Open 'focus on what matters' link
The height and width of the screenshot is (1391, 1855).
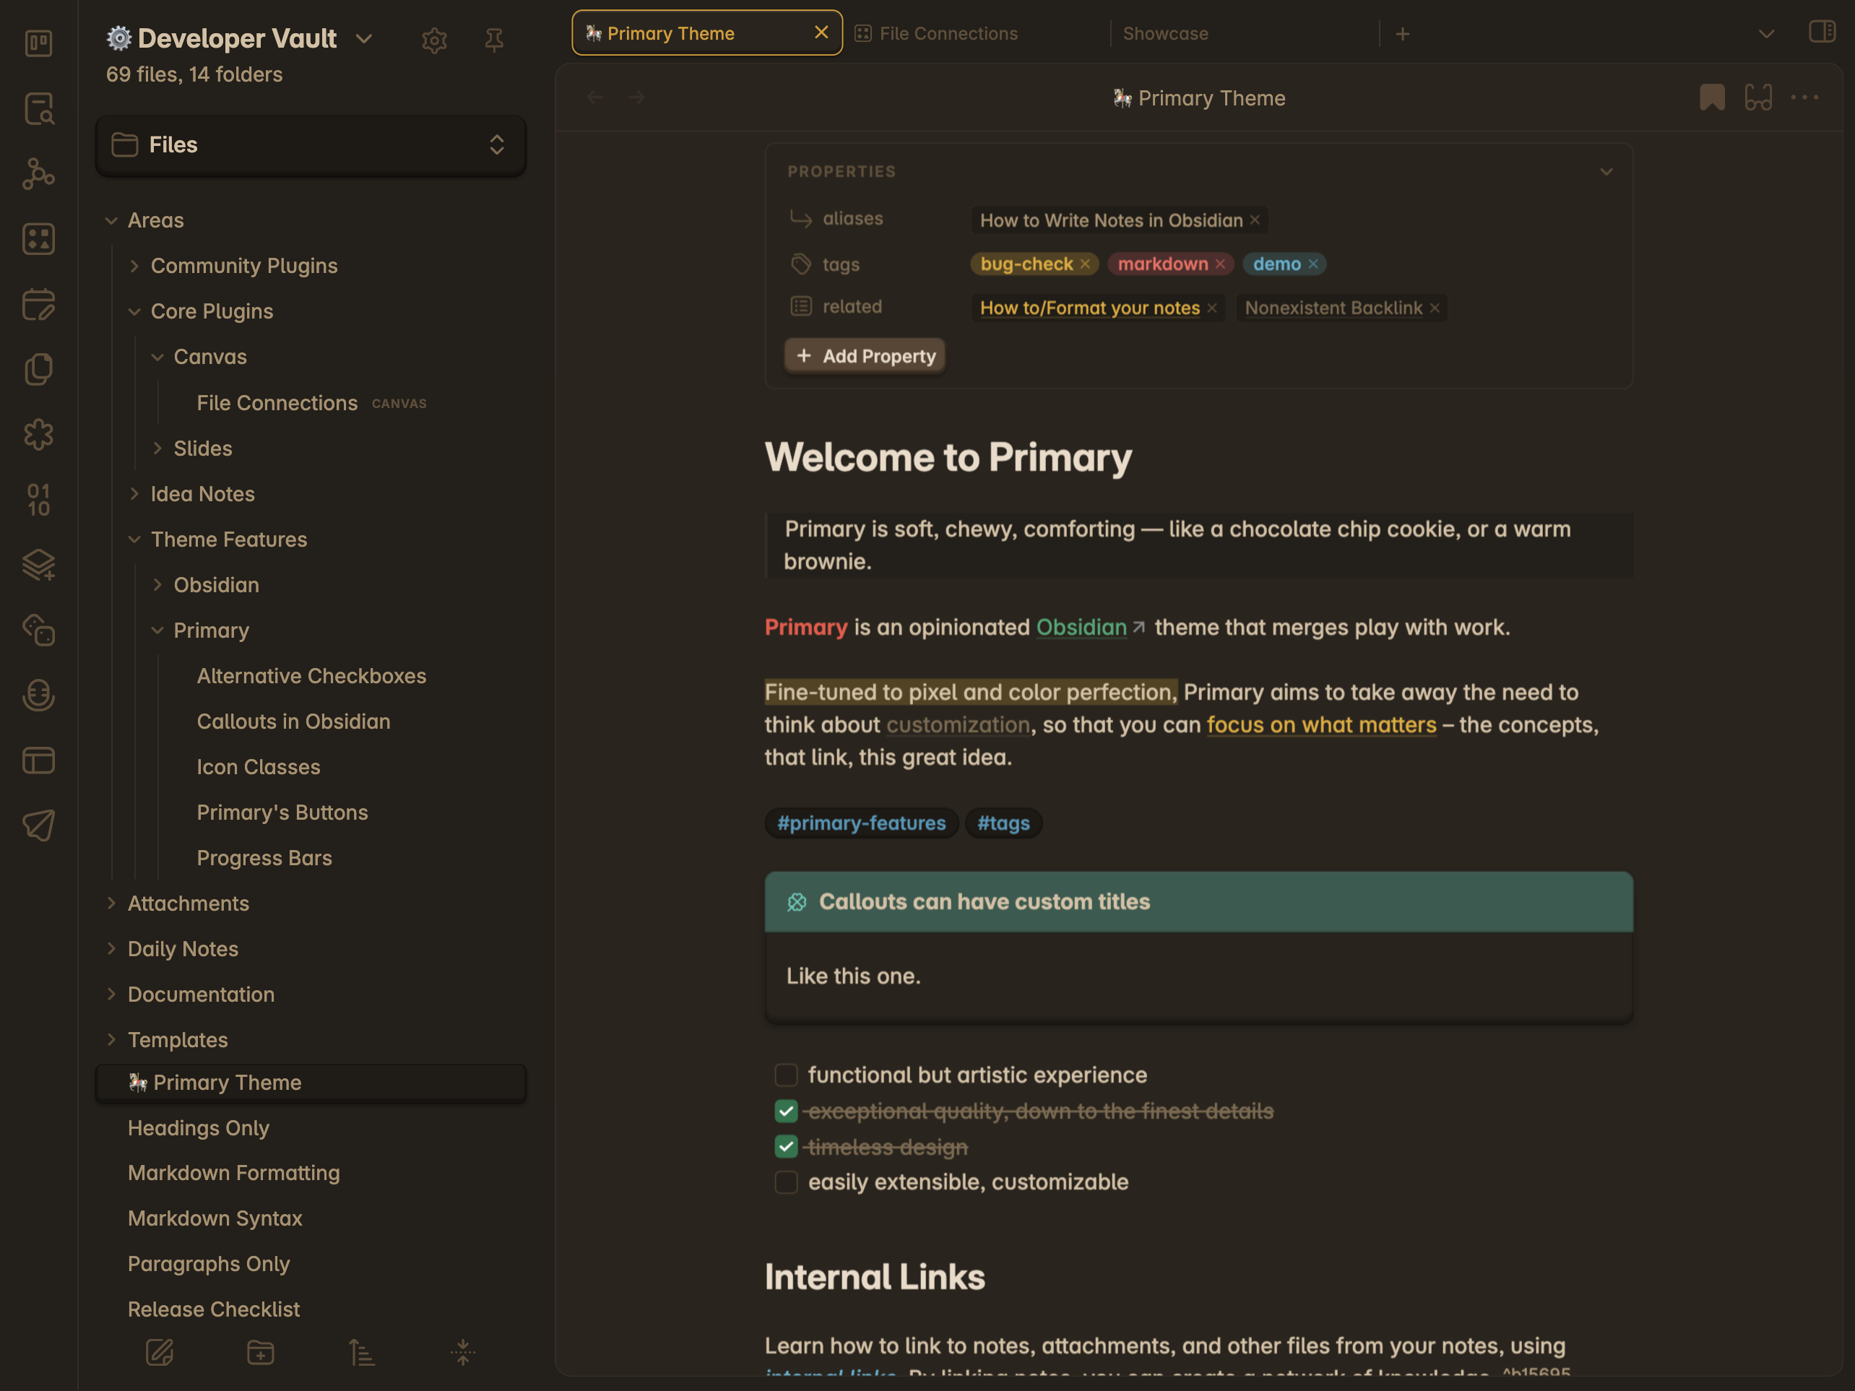[1322, 725]
